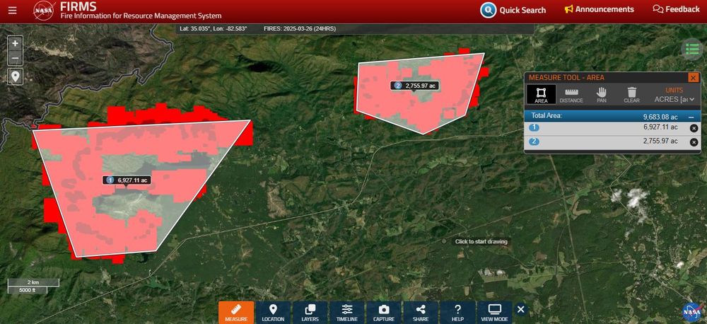Screen dimensions: 707x324
Task: Click the Quick Search magnifier icon
Action: click(x=488, y=10)
